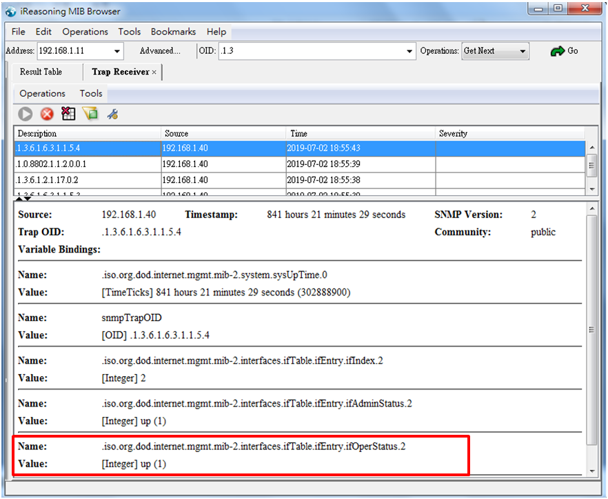Close the Trap Receiver tab
The width and height of the screenshot is (608, 499).
pos(154,72)
